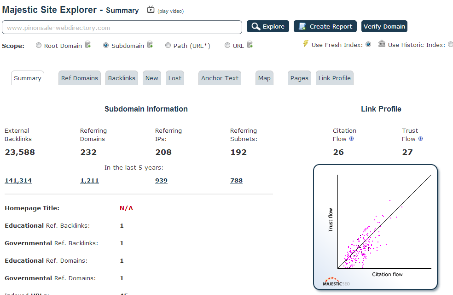Image resolution: width=453 pixels, height=295 pixels.
Task: Open 939 referring IPs link
Action: tap(161, 181)
